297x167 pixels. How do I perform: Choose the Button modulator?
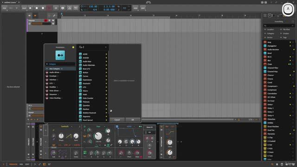click(93, 72)
